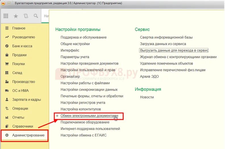This screenshot has height=149, width=225.
Task: Open Настройки регистров учета
Action: click(x=83, y=103)
